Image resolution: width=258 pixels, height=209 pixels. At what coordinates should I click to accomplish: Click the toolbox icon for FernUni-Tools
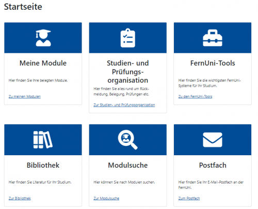pyautogui.click(x=213, y=38)
